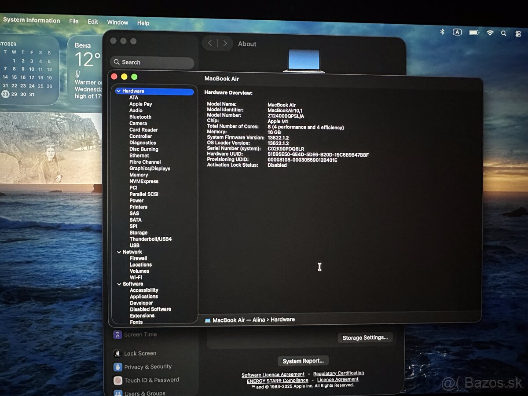Image resolution: width=528 pixels, height=396 pixels.
Task: Open Control Centre from menu bar
Action: click(x=518, y=33)
